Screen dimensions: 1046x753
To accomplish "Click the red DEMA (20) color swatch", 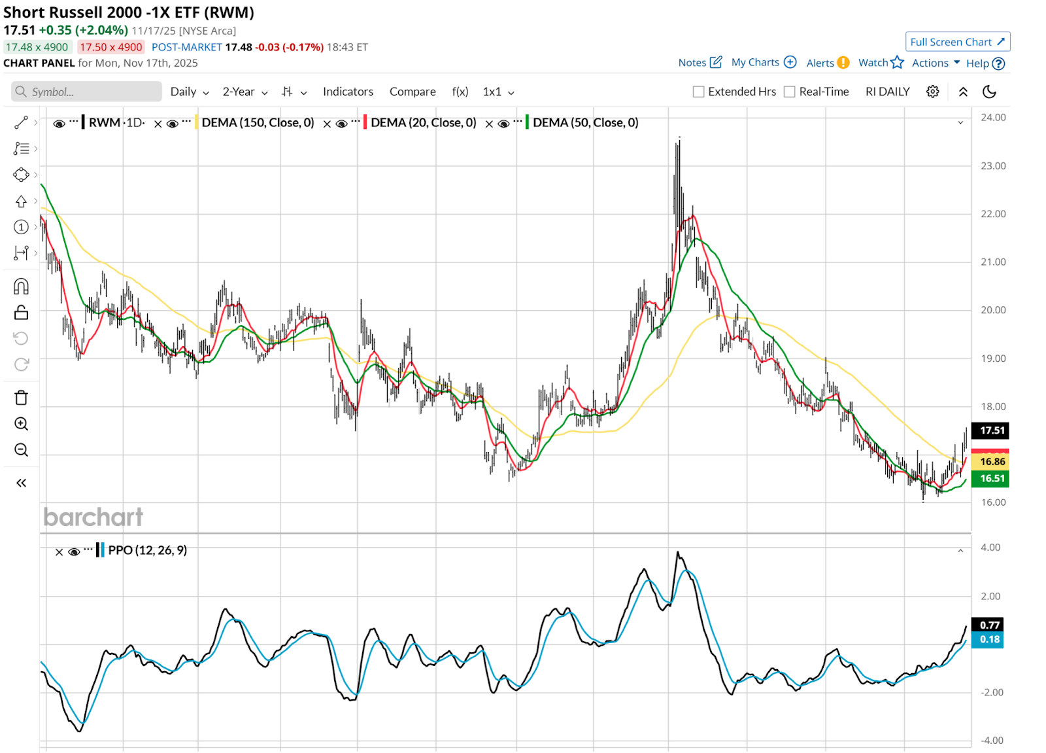I will [x=365, y=123].
